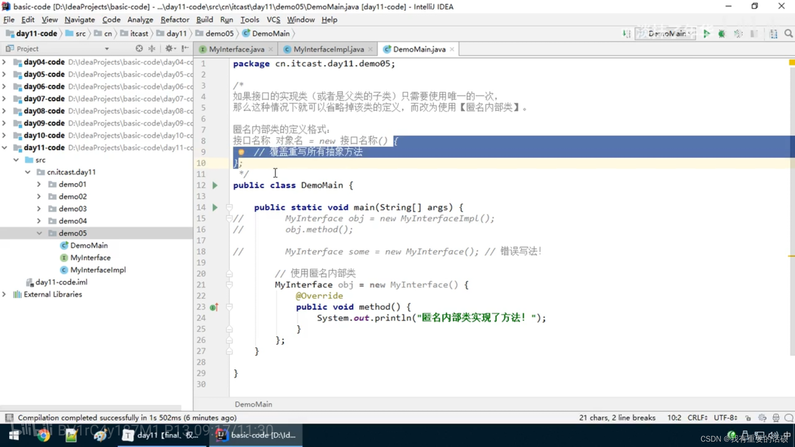Open the inspection profile icon in status bar
The width and height of the screenshot is (795, 447).
(762, 418)
